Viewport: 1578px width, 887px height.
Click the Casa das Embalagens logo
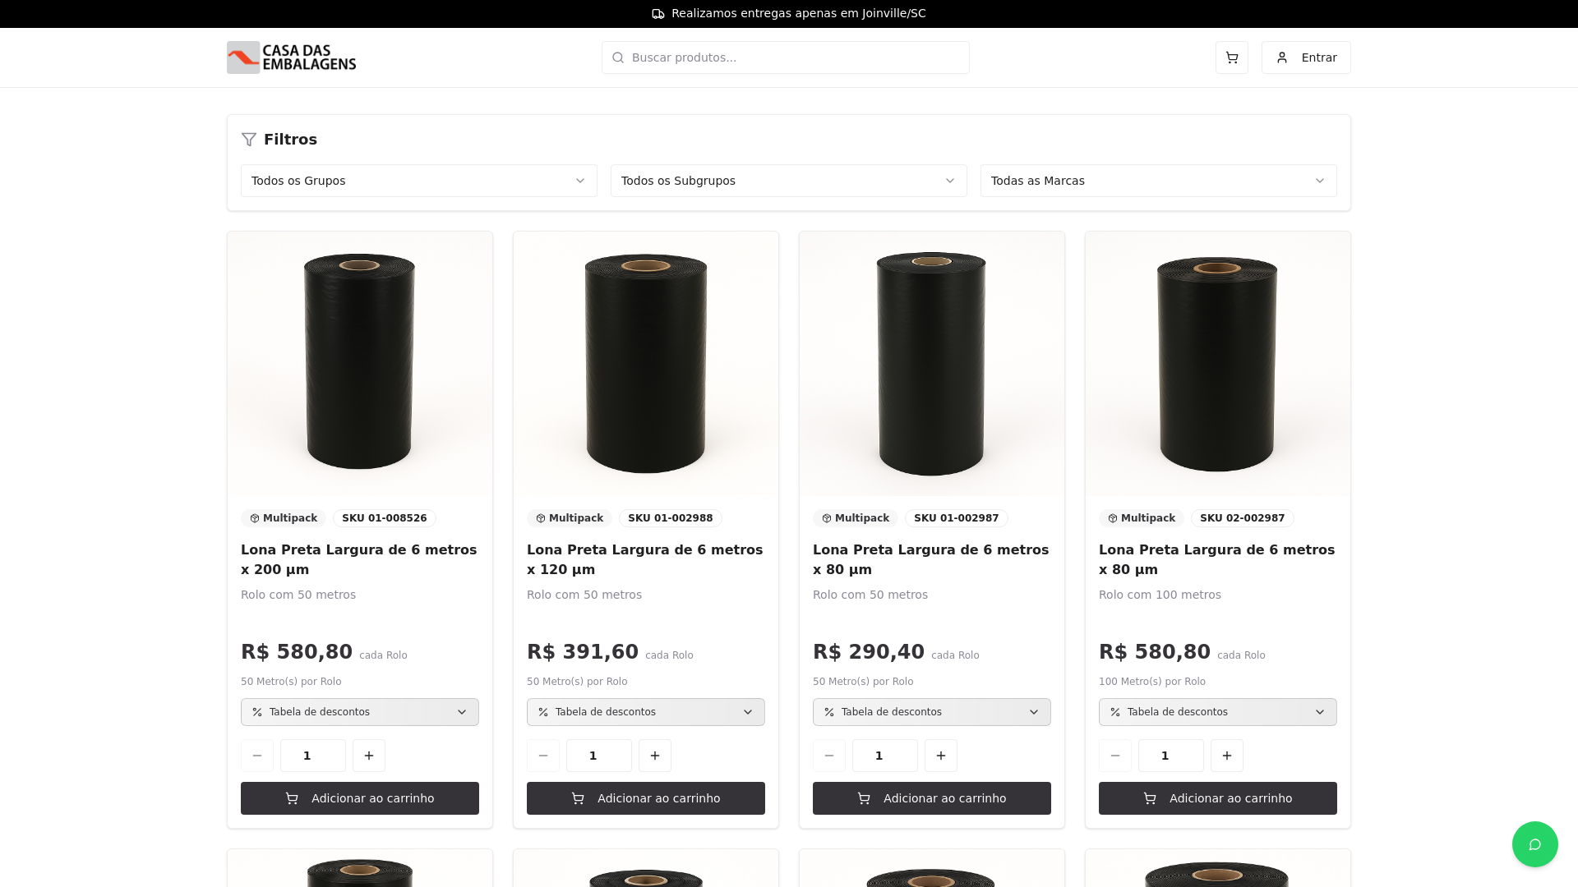(291, 57)
